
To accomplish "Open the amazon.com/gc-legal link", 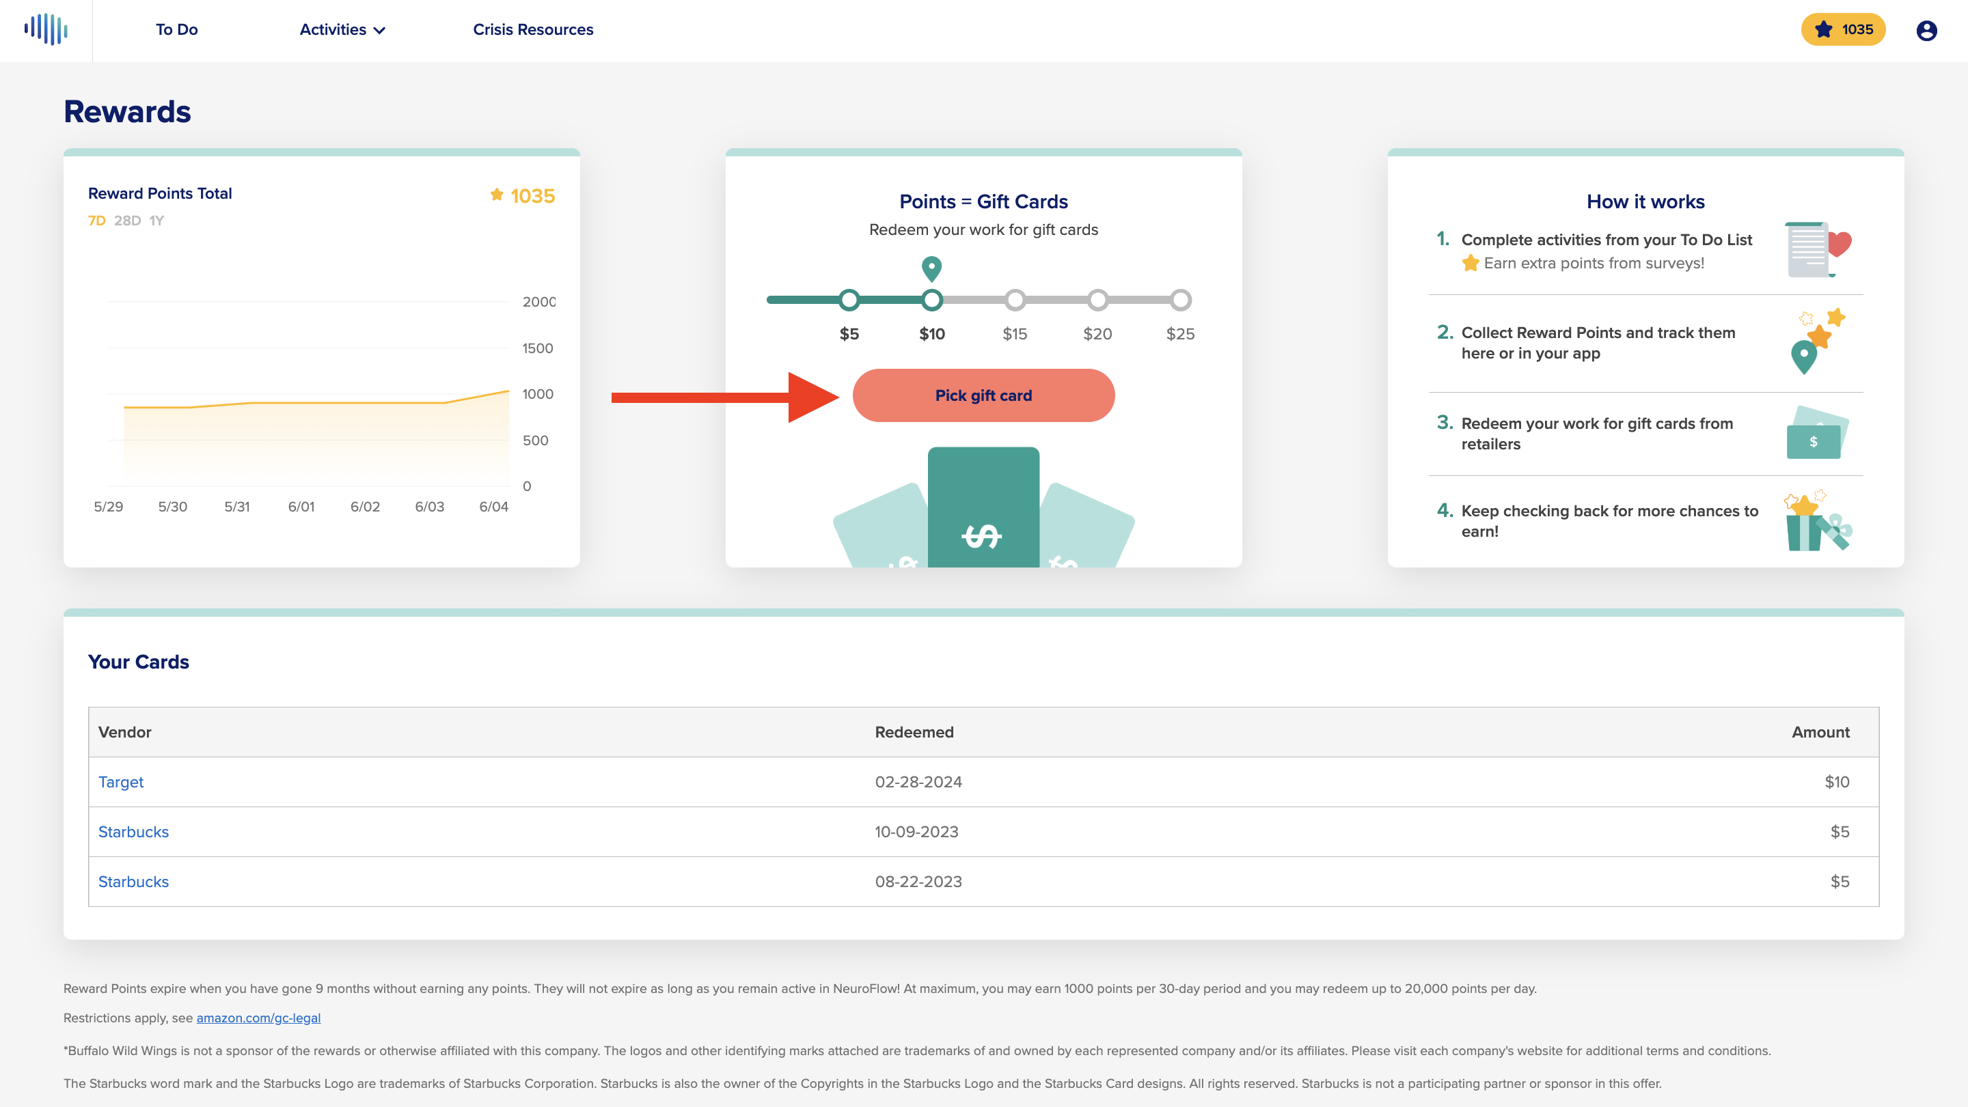I will click(x=258, y=1018).
